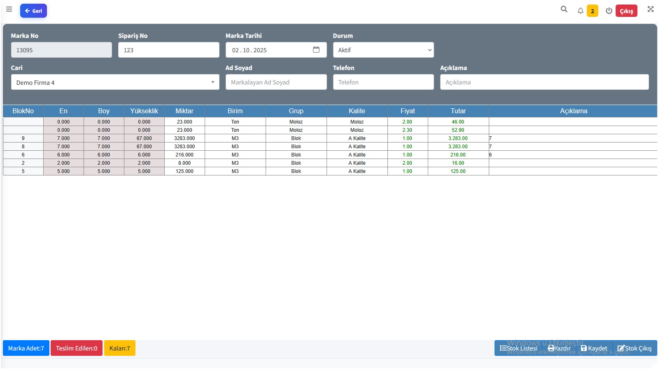Select the Fiyat cell showing 2.30
Viewport: 658px width, 369px height.
click(408, 130)
